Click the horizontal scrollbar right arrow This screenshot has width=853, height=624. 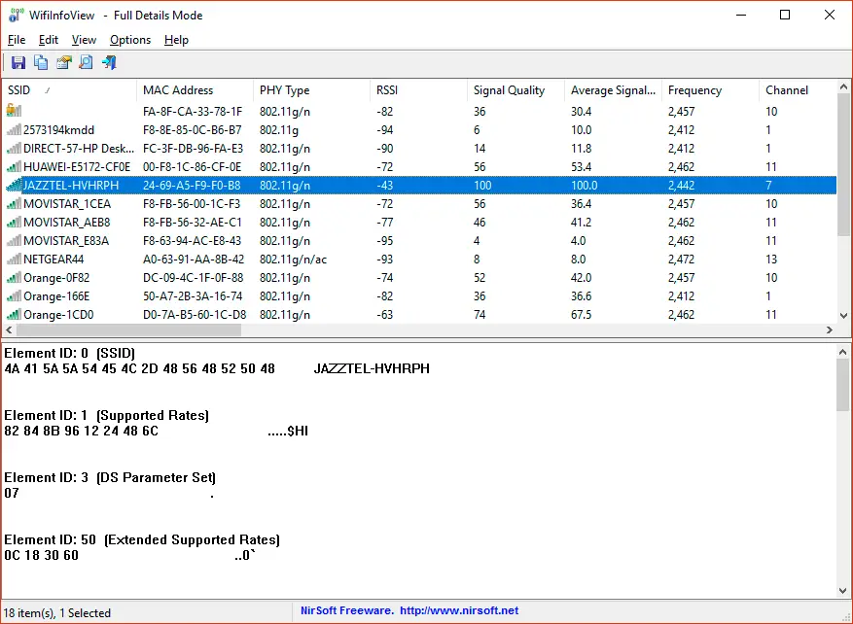tap(830, 329)
